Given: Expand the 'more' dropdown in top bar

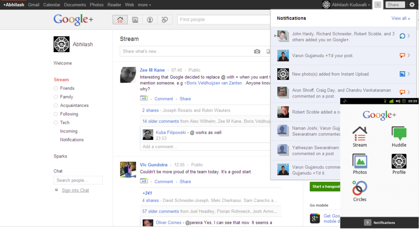Looking at the screenshot, I should 144,5.
